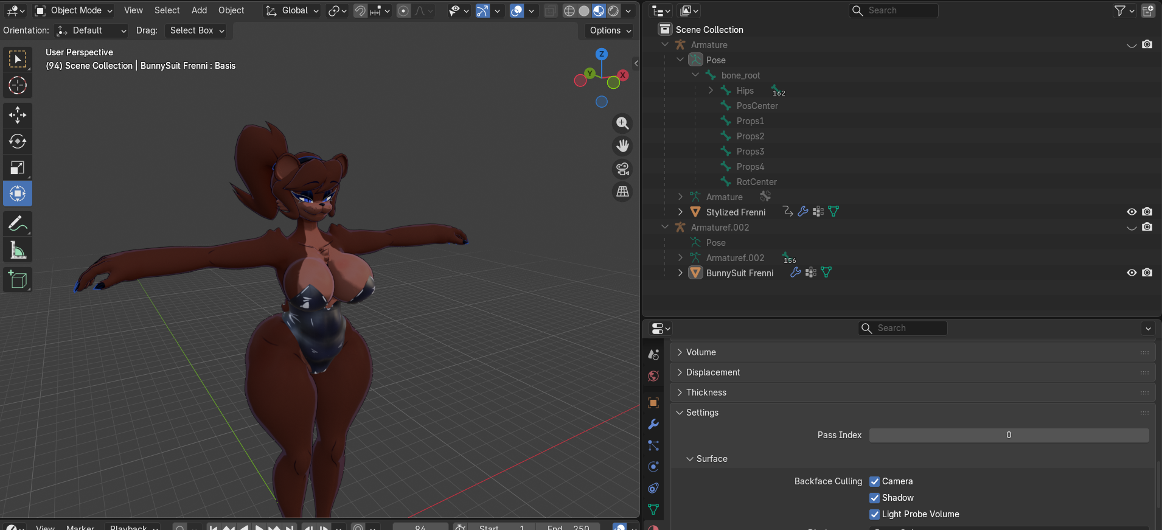Uncheck the Light Probe Volume checkbox
This screenshot has width=1162, height=530.
875,514
